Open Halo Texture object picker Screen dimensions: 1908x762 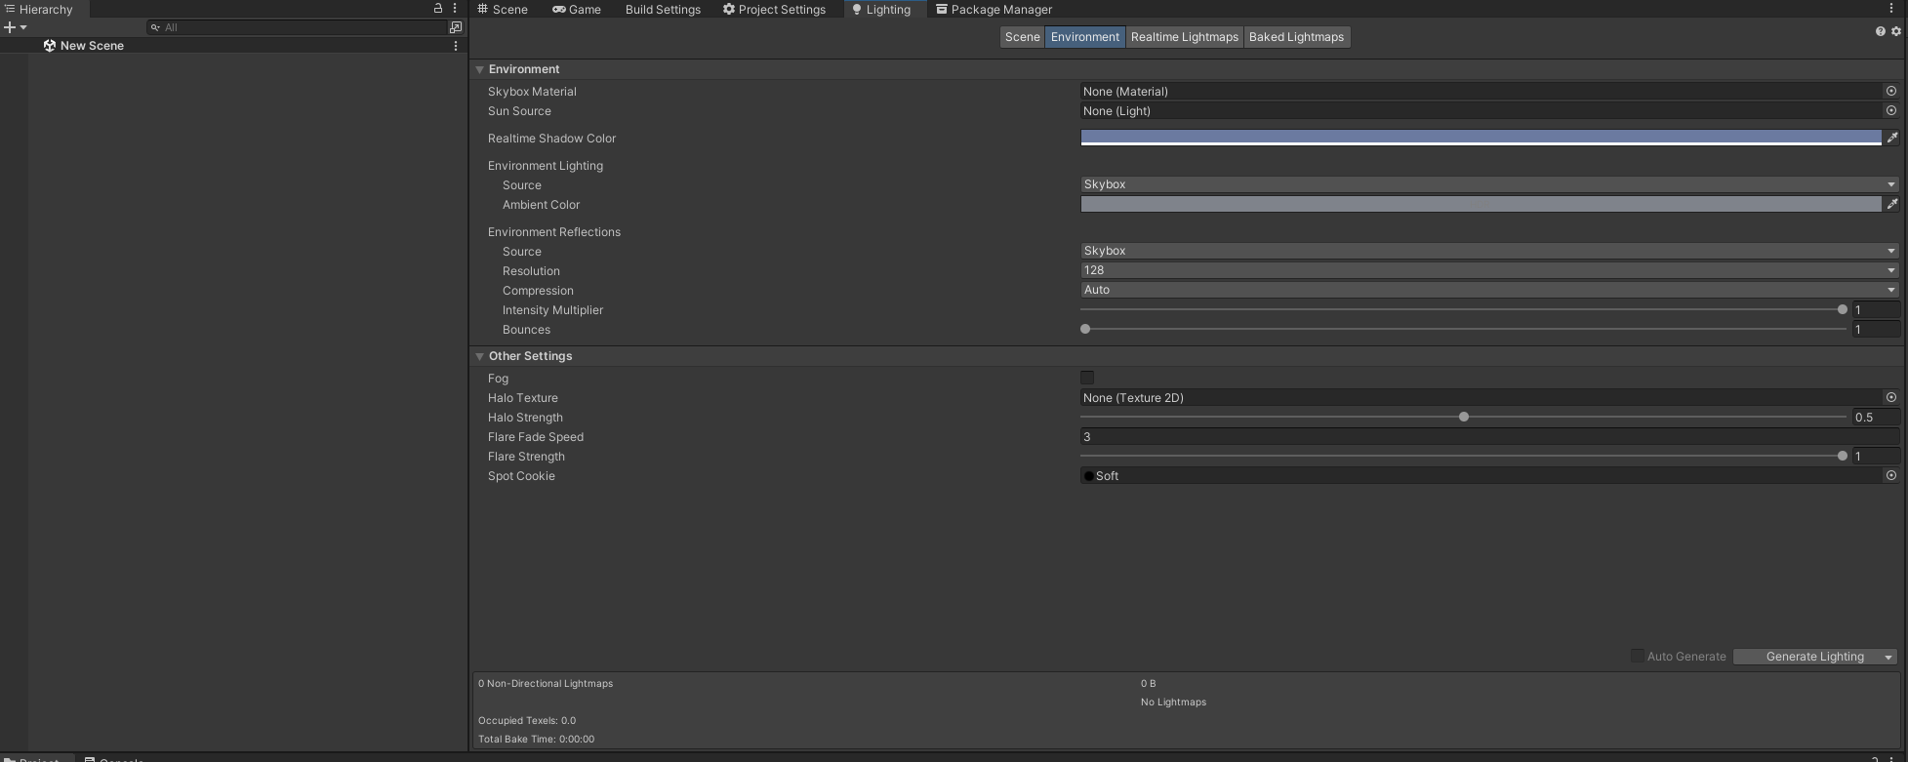point(1890,398)
